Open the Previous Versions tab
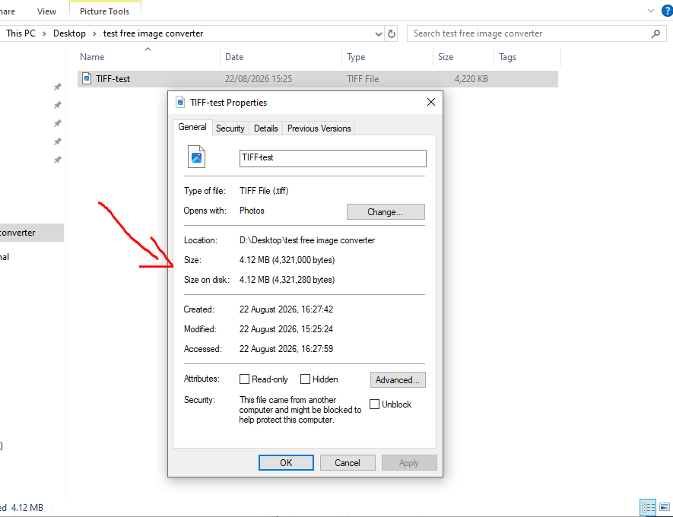This screenshot has height=517, width=673. tap(319, 128)
